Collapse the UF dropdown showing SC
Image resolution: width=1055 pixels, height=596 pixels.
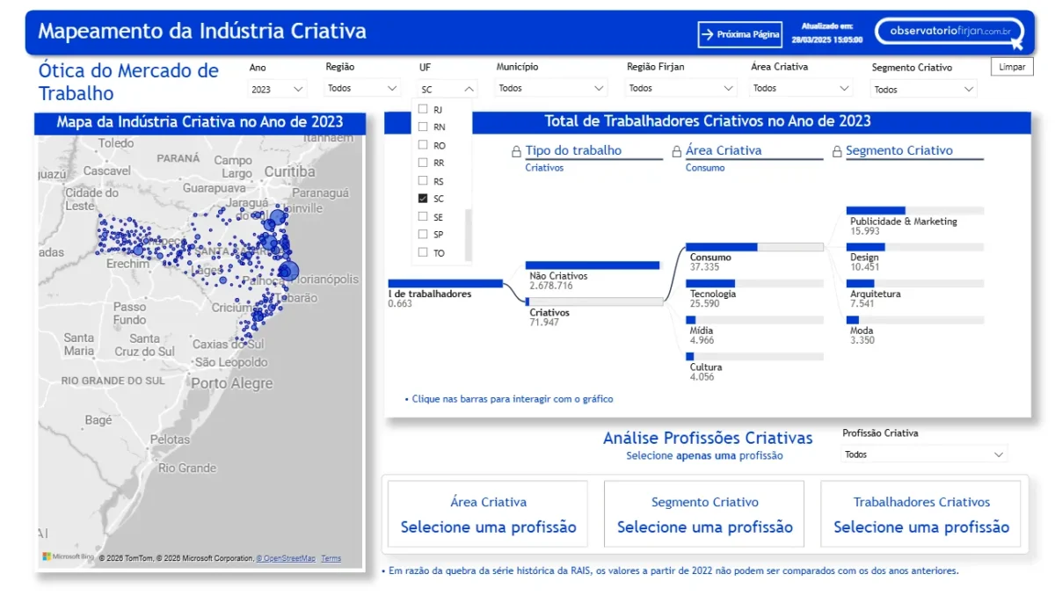447,89
